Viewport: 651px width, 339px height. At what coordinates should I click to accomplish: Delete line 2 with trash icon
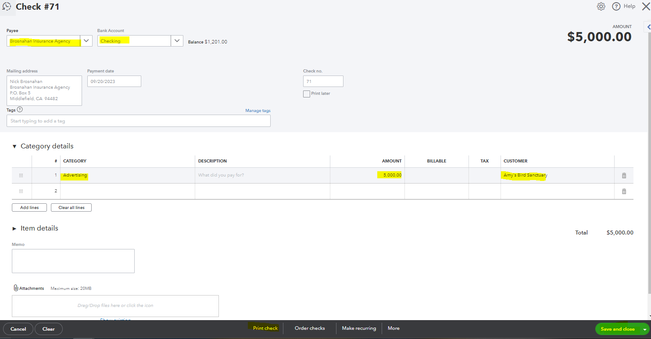(624, 191)
